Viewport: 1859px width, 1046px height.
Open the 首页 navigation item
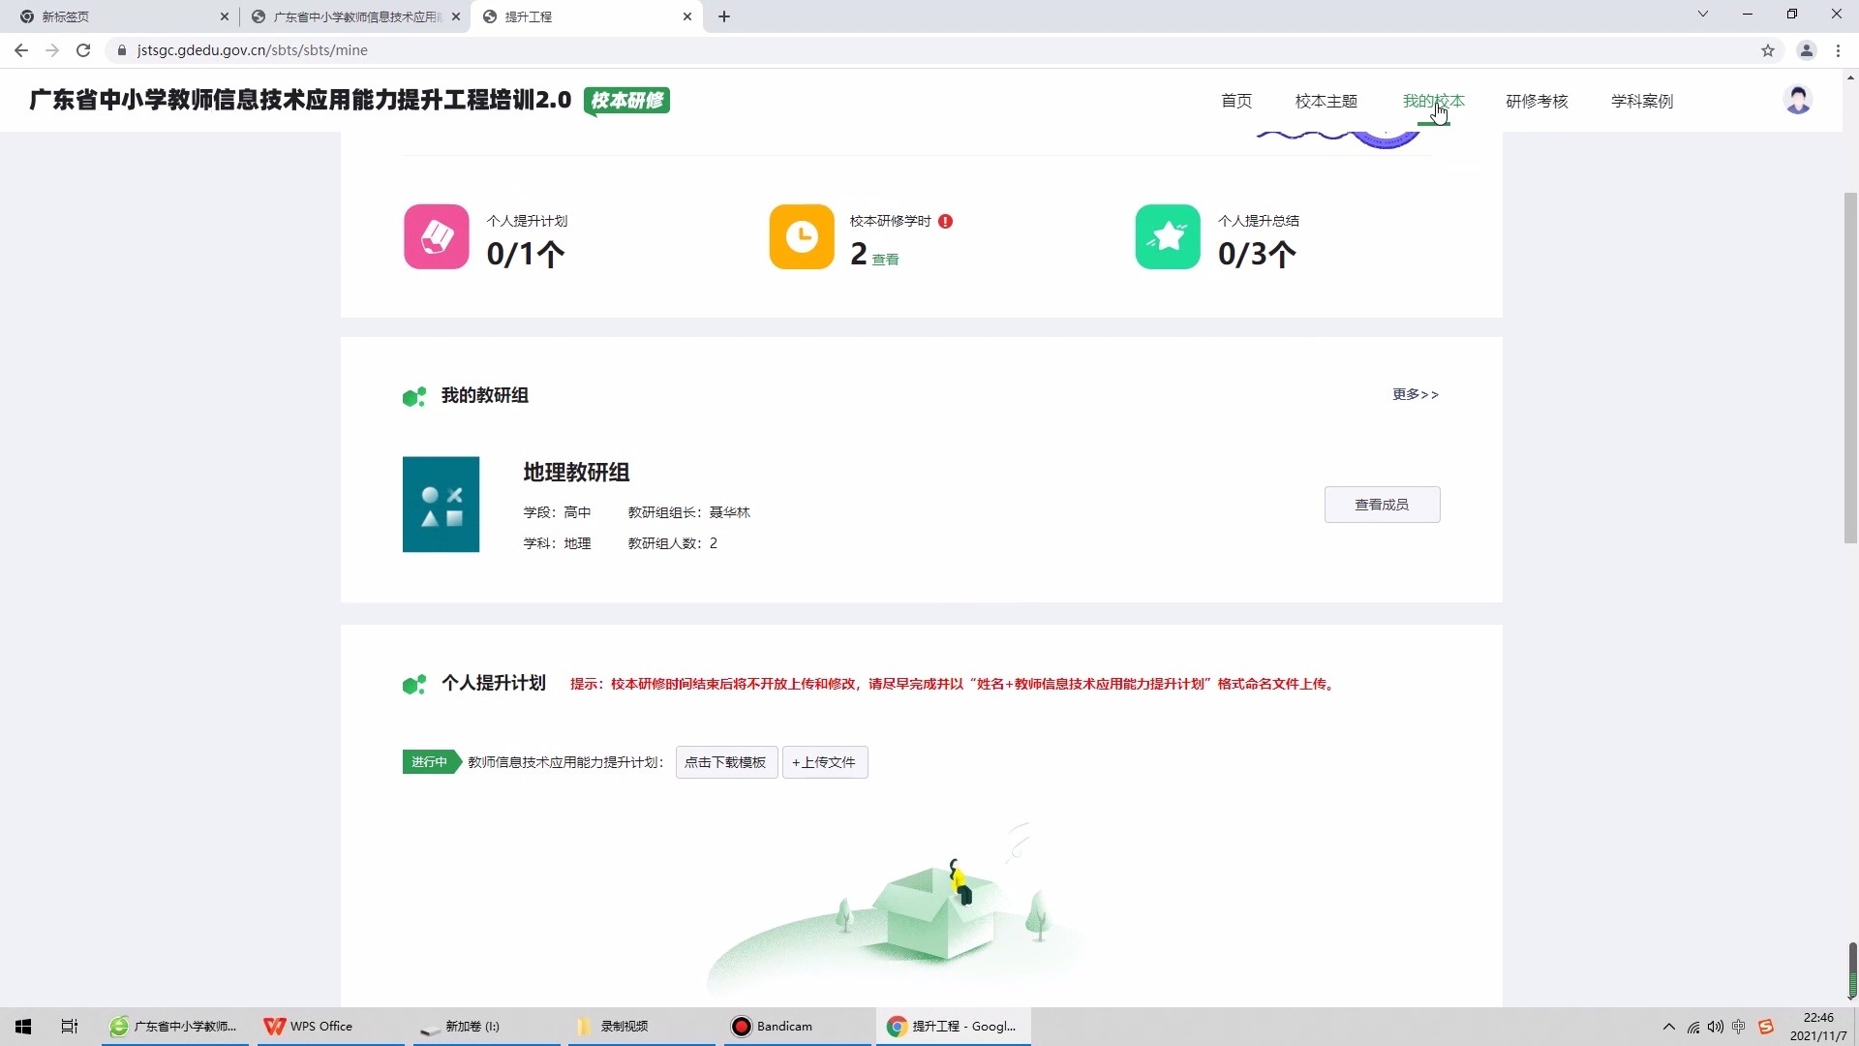click(1235, 101)
